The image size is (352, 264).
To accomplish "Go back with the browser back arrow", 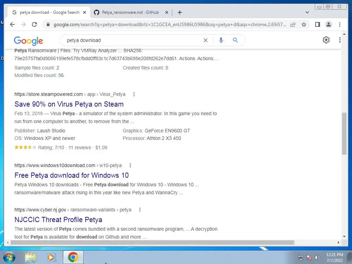I will (x=12, y=24).
